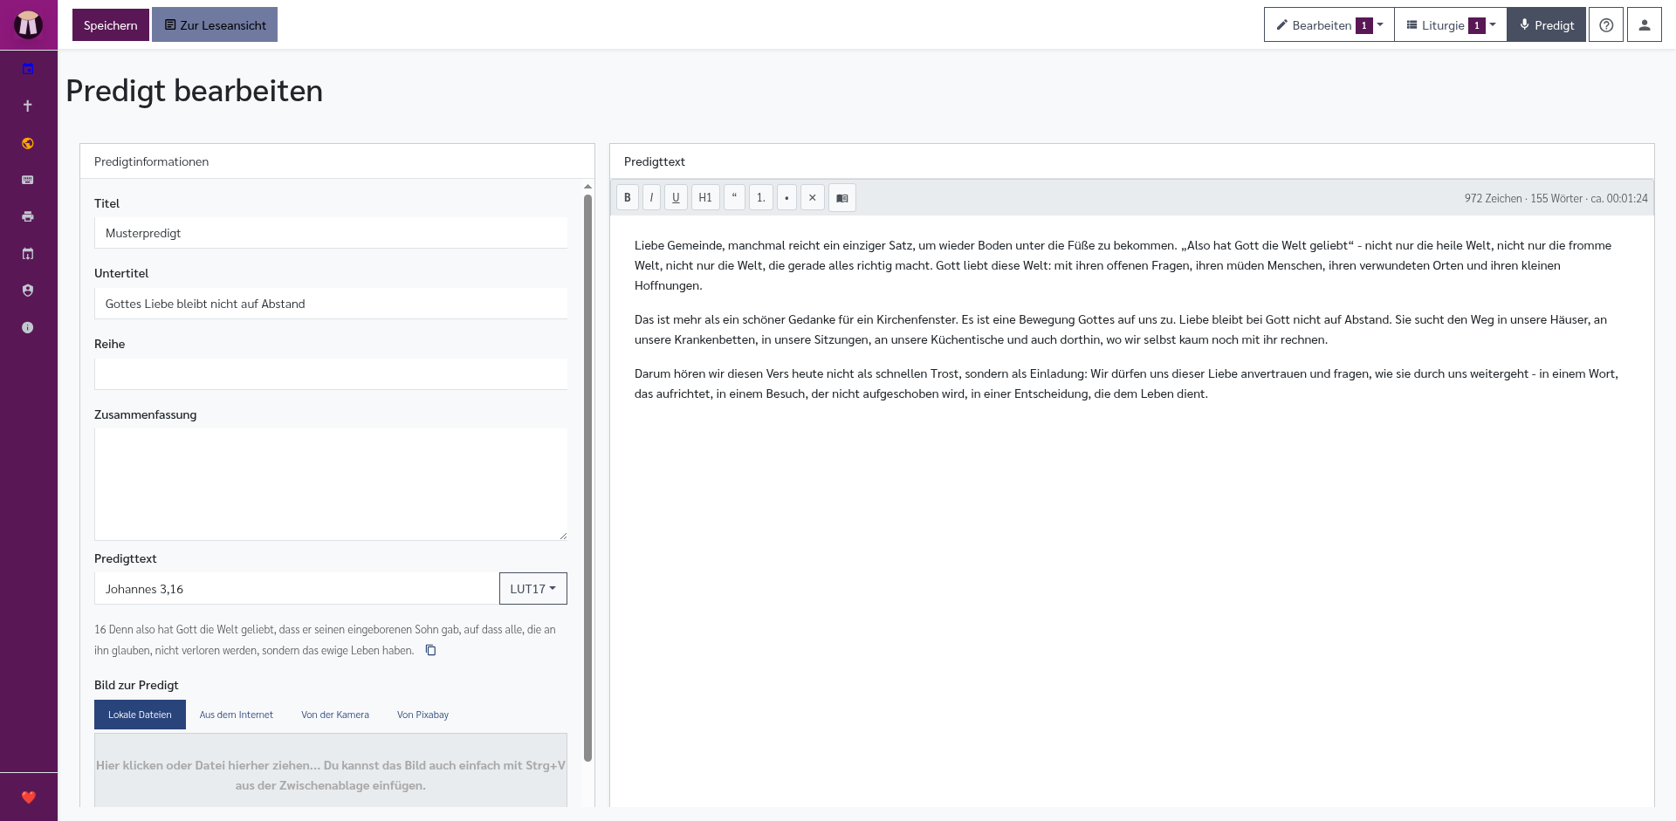Open the user account icon menu

pyautogui.click(x=1645, y=25)
